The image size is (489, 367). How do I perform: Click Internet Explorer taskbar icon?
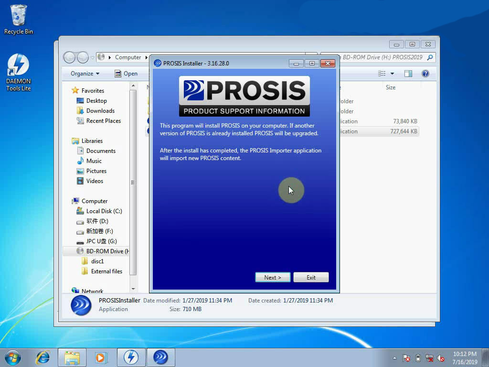pyautogui.click(x=43, y=357)
